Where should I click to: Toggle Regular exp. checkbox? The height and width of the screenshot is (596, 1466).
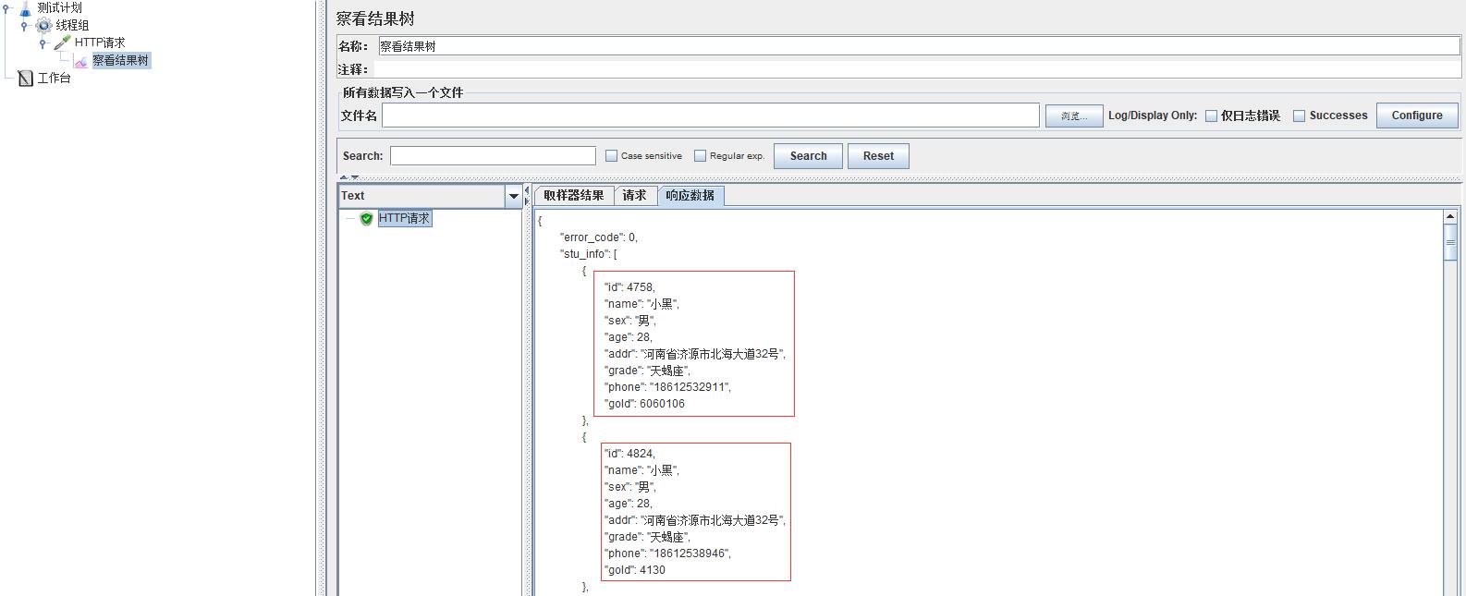(700, 156)
